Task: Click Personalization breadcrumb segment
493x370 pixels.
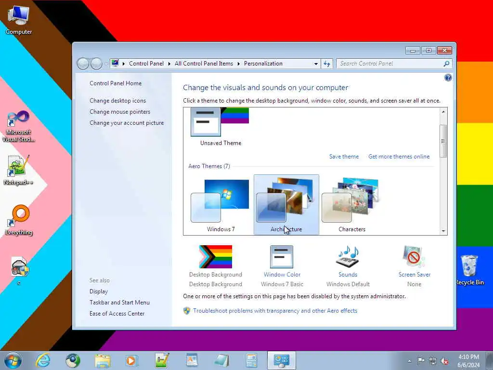Action: pyautogui.click(x=263, y=64)
